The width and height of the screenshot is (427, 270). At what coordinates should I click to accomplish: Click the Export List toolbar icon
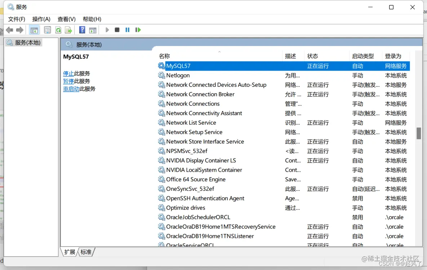(68, 30)
